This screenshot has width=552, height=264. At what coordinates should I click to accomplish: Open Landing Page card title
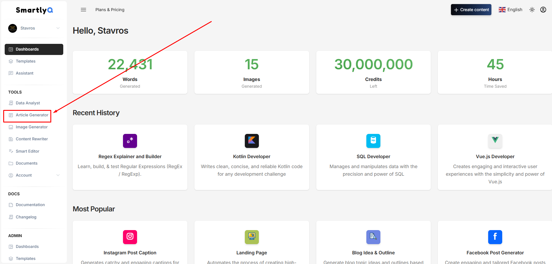point(252,253)
